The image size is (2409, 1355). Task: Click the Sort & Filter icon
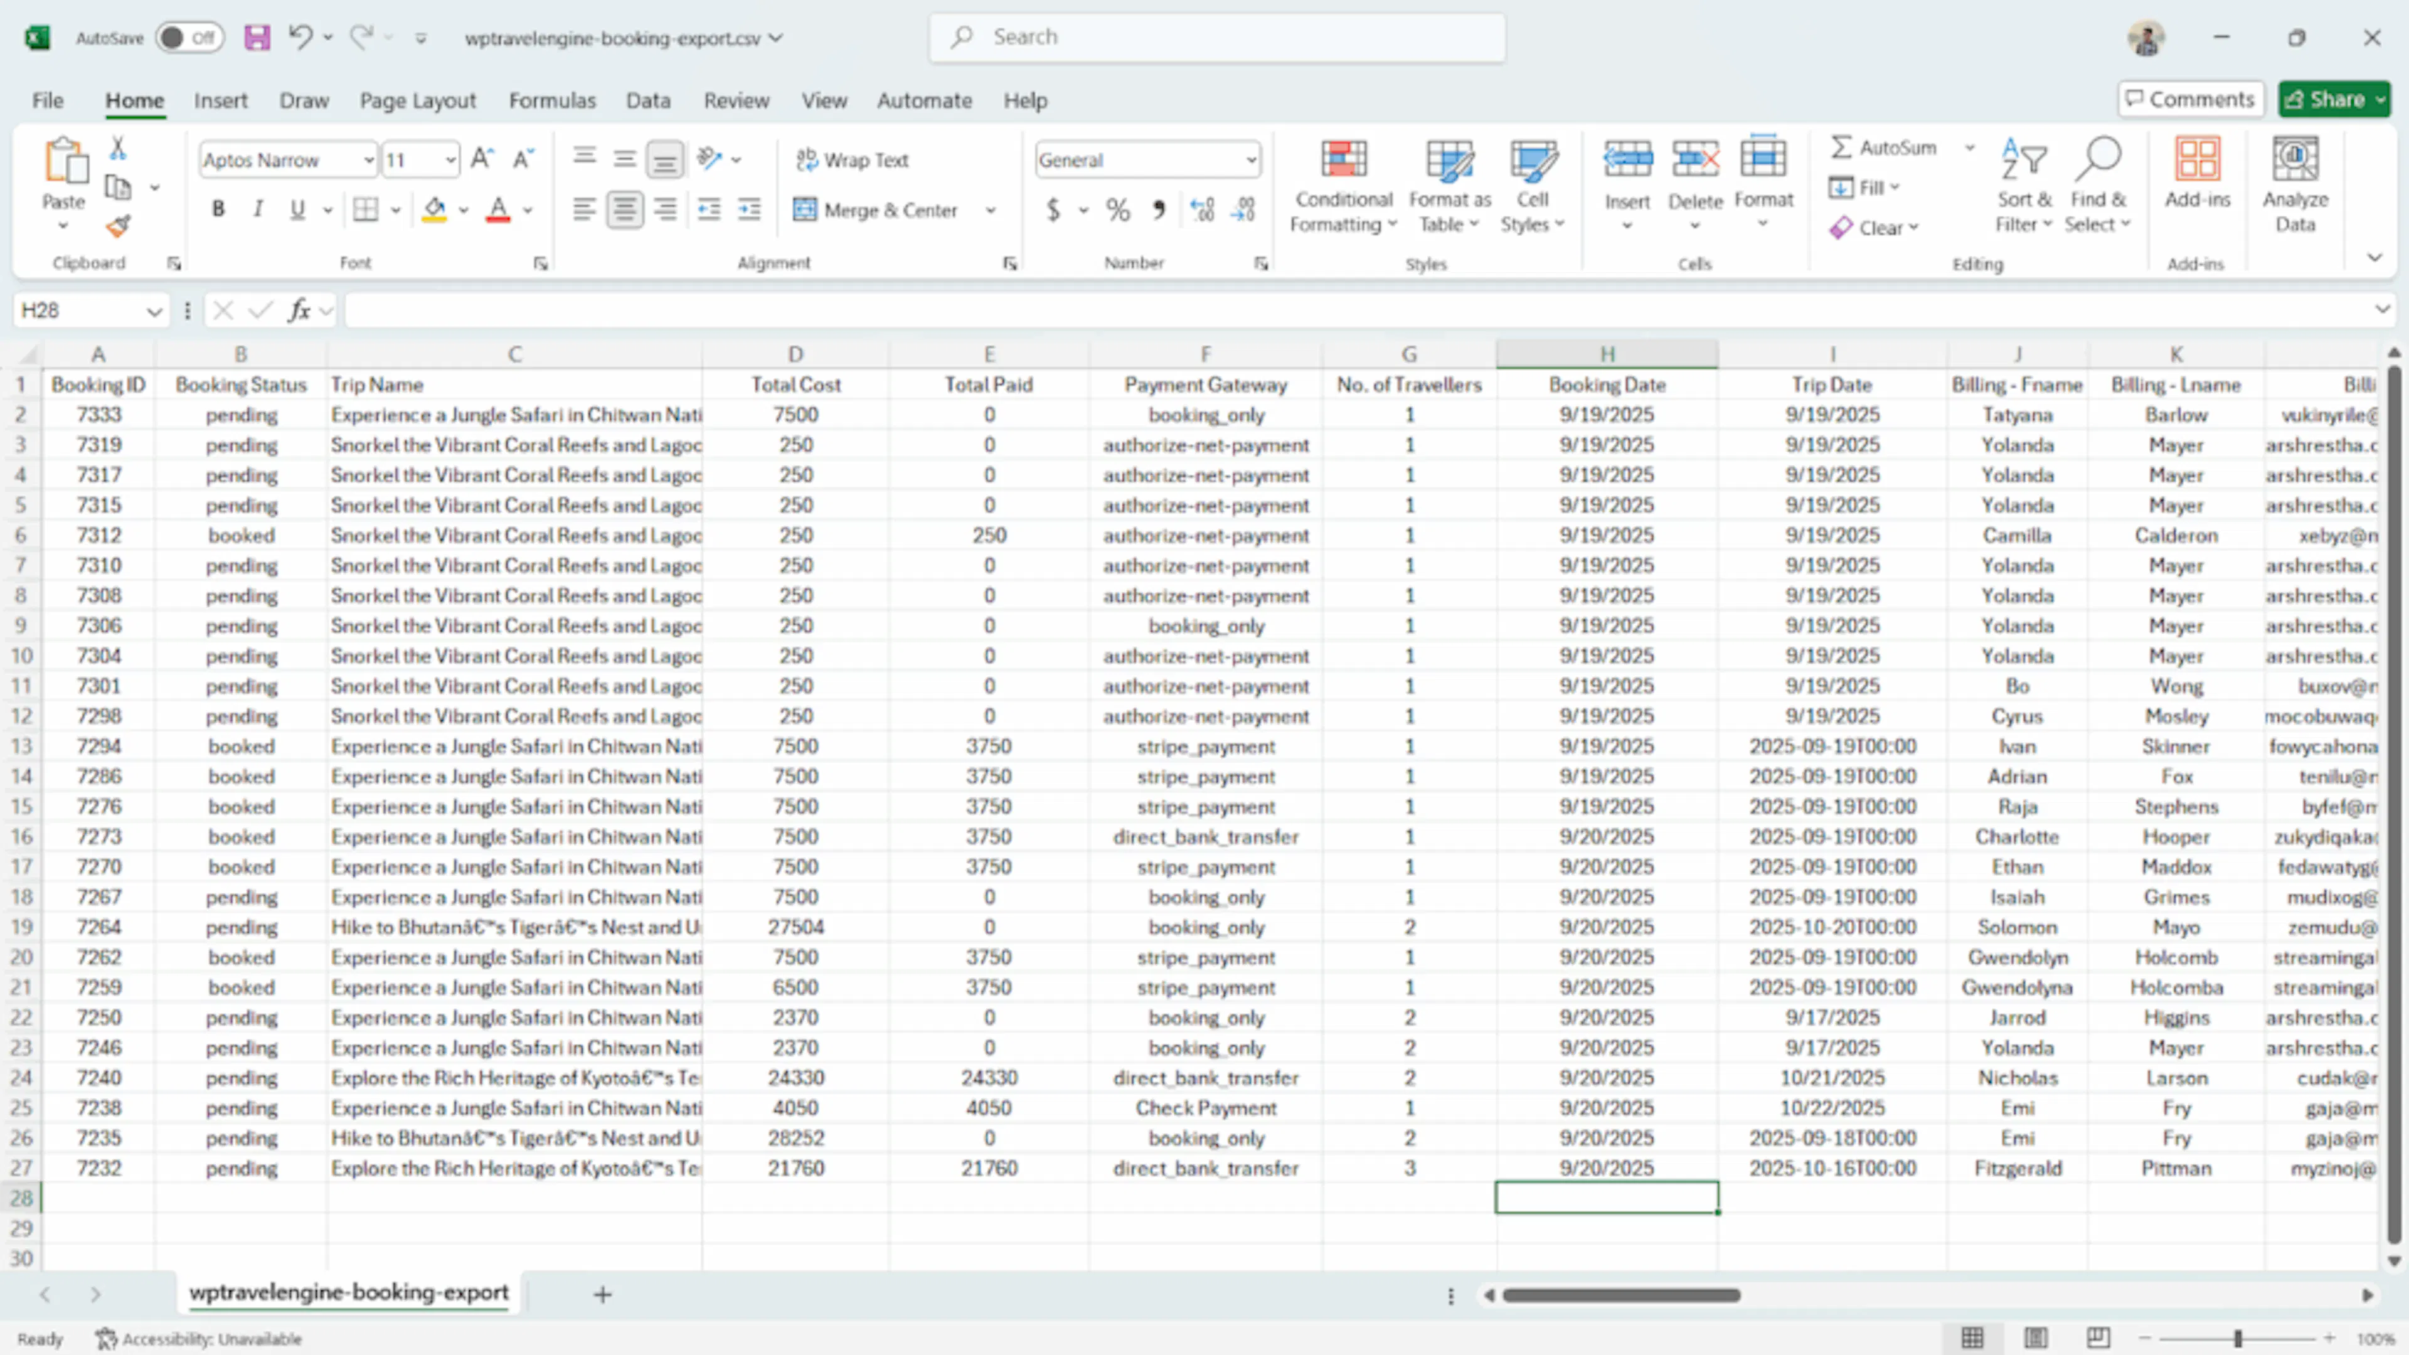coord(2024,159)
